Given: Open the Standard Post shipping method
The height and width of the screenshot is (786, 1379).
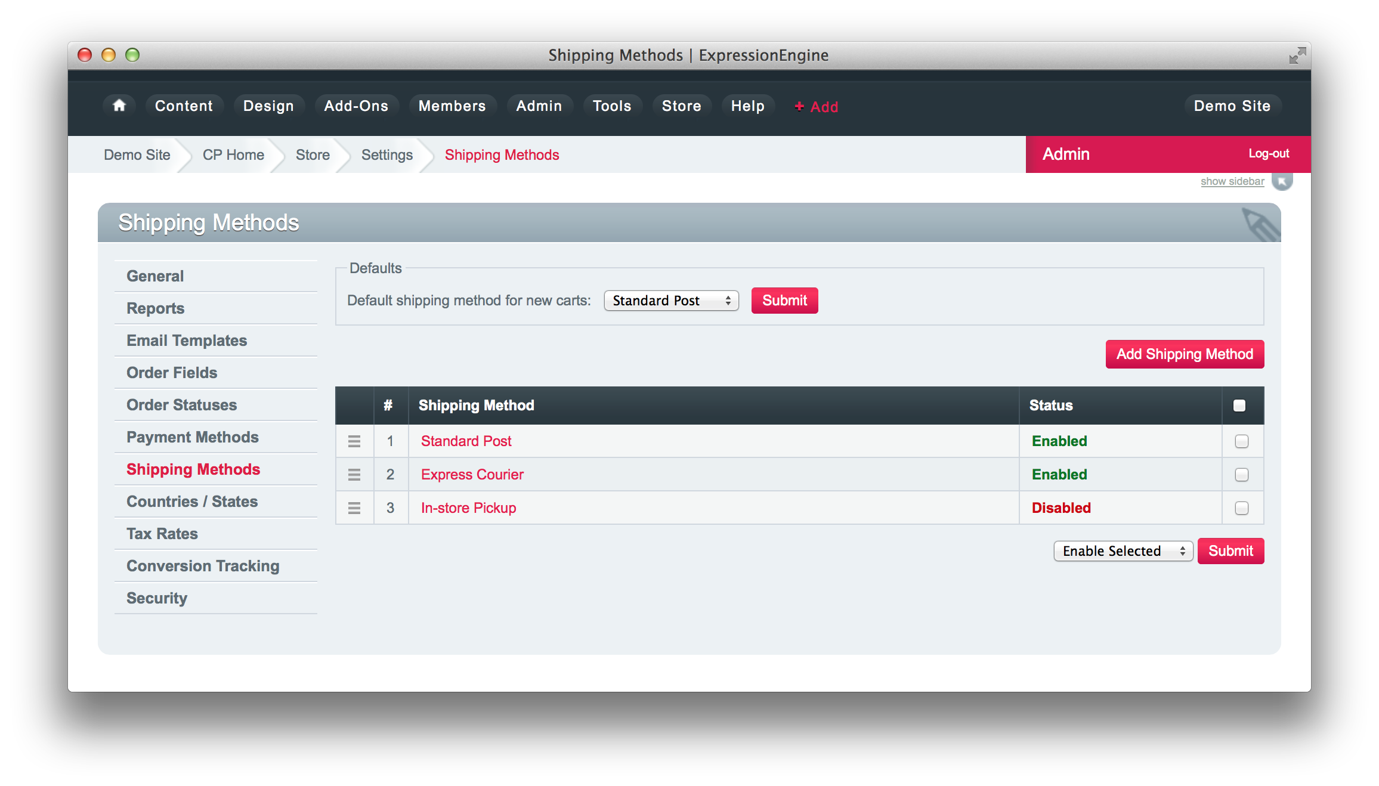Looking at the screenshot, I should [466, 441].
